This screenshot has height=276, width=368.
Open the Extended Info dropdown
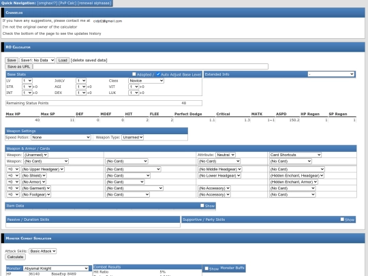(x=331, y=74)
